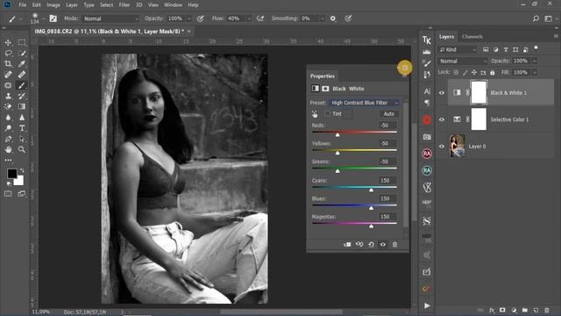
Task: Select the IMG_0938.CR2 document tab
Action: (x=109, y=32)
